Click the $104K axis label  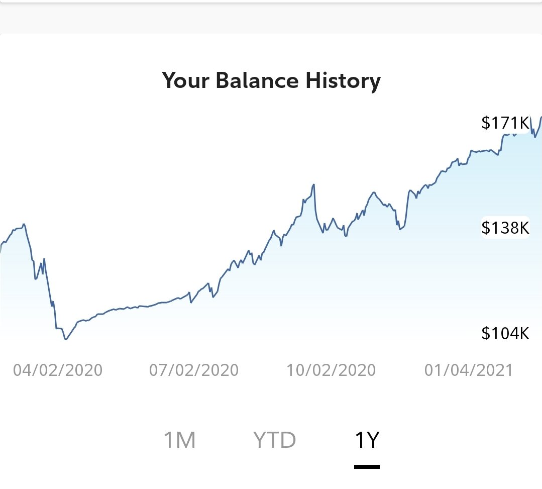point(505,333)
